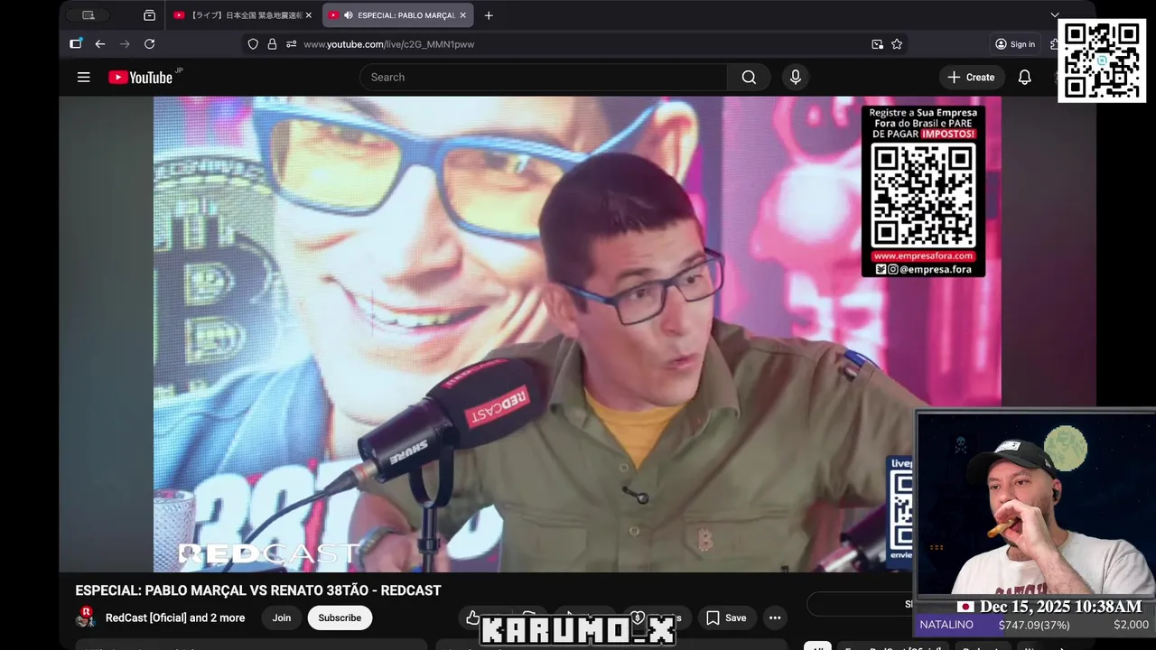This screenshot has height=650, width=1156.
Task: Open the sidebar panel icon left of back arrow
Action: pyautogui.click(x=76, y=43)
